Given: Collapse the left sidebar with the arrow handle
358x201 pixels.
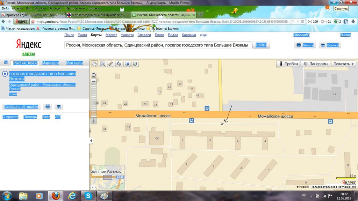Looking at the screenshot, I should [91, 141].
